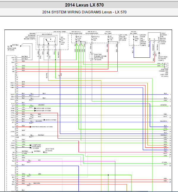Click the ALT terminal label
The width and height of the screenshot is (178, 192).
[13, 127]
